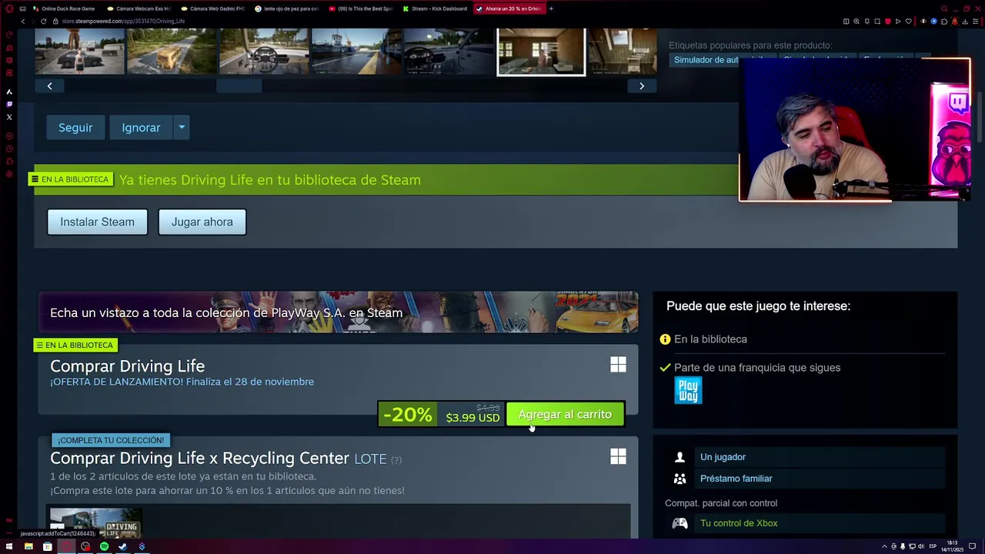
Task: Open File Explorer from taskbar
Action: pos(28,546)
